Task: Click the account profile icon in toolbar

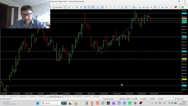Action: (x=180, y=7)
